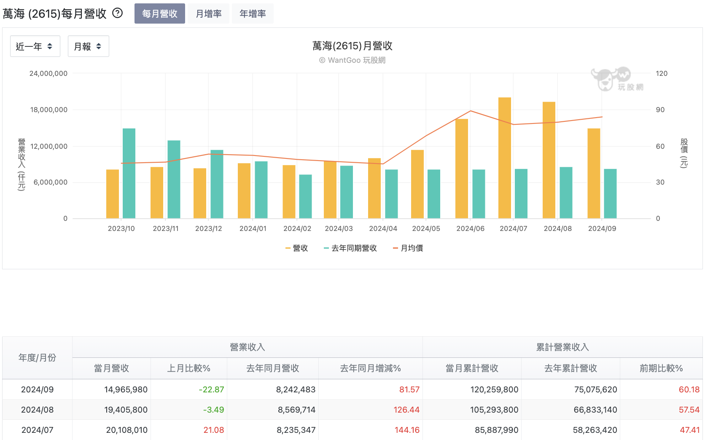Open the 月報 report type dropdown
705x440 pixels.
tap(88, 46)
